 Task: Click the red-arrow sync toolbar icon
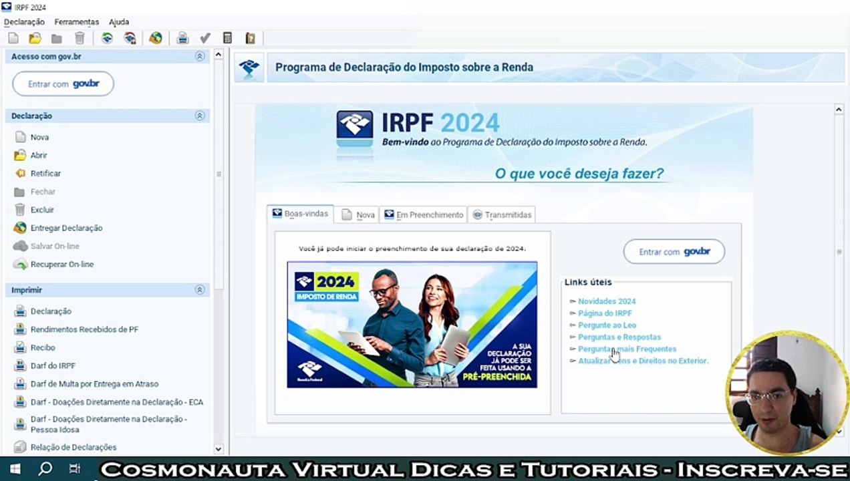coord(130,39)
